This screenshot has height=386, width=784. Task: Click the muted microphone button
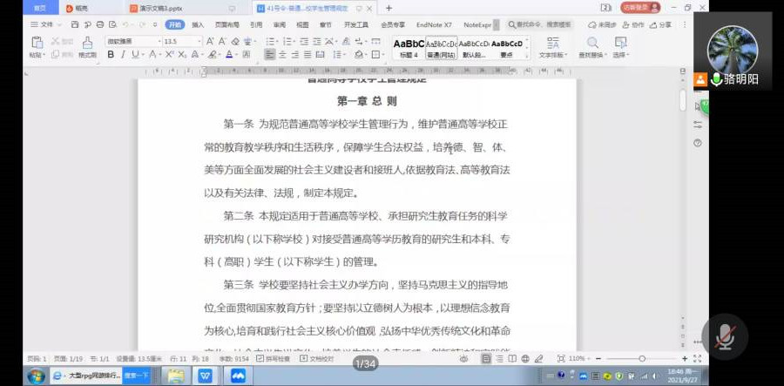[x=725, y=337]
